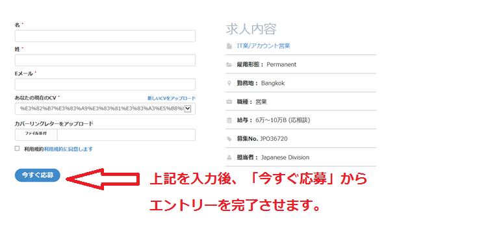Open the current CV dropdown arrow
Viewport: 499px width, 248px height.
(187, 108)
